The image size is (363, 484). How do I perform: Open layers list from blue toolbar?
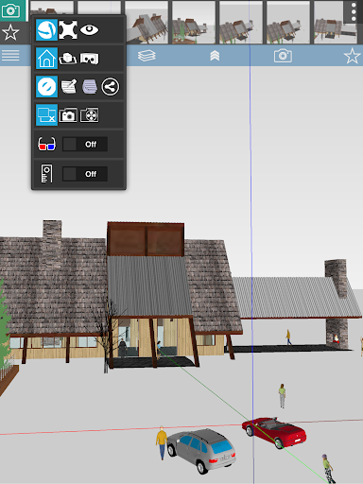pyautogui.click(x=147, y=56)
